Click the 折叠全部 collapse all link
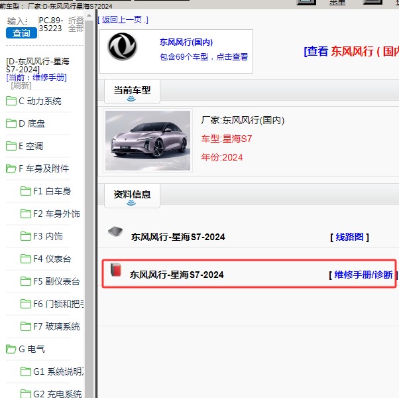This screenshot has width=399, height=398. pos(76,24)
